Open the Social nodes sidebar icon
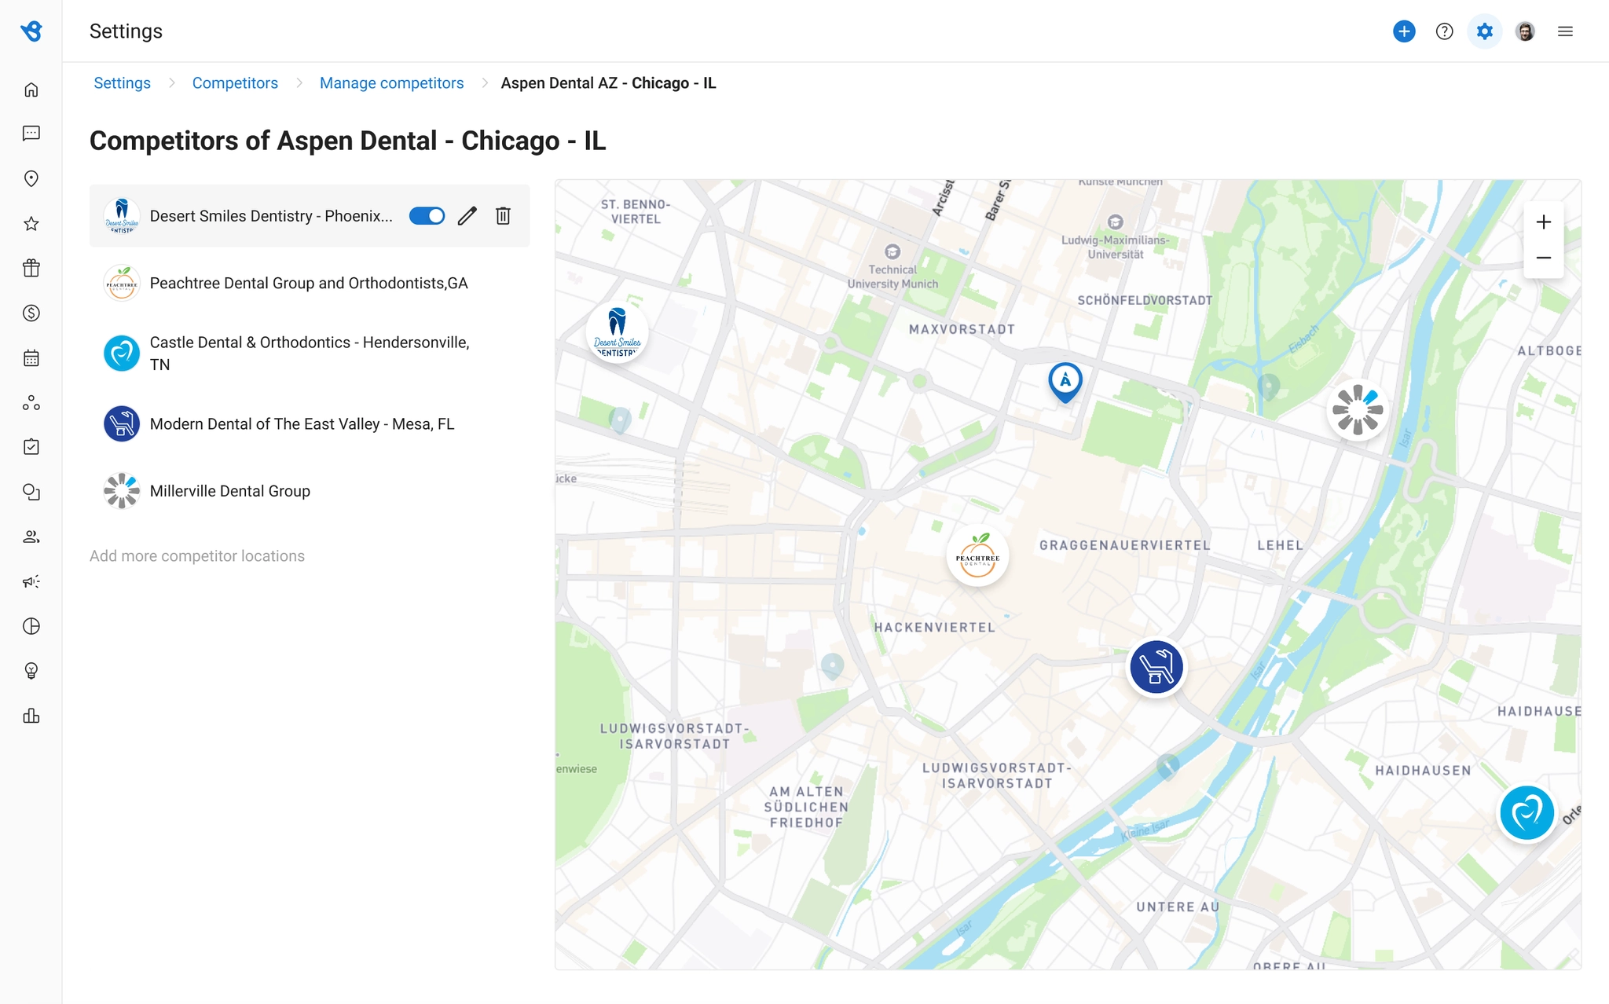 pyautogui.click(x=31, y=403)
